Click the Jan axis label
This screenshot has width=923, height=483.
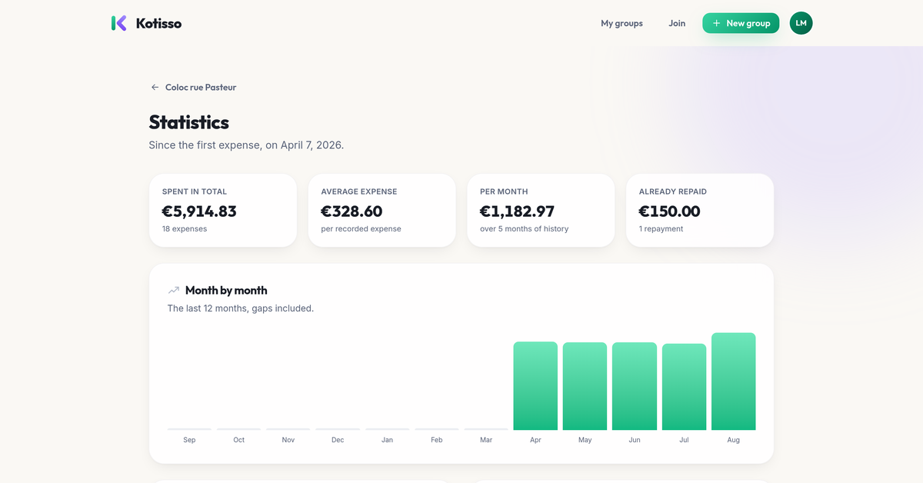tap(387, 440)
